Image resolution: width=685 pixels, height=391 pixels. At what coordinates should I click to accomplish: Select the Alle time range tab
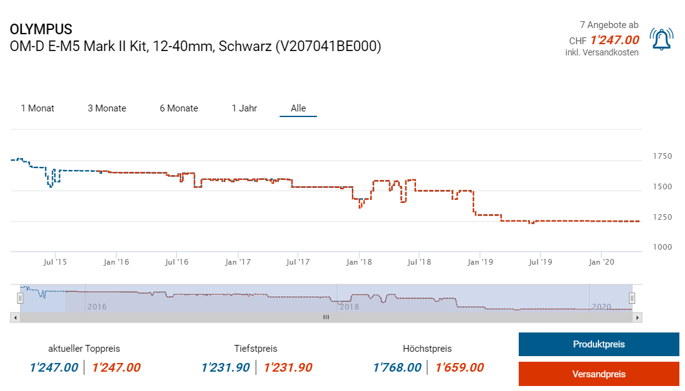click(x=298, y=108)
